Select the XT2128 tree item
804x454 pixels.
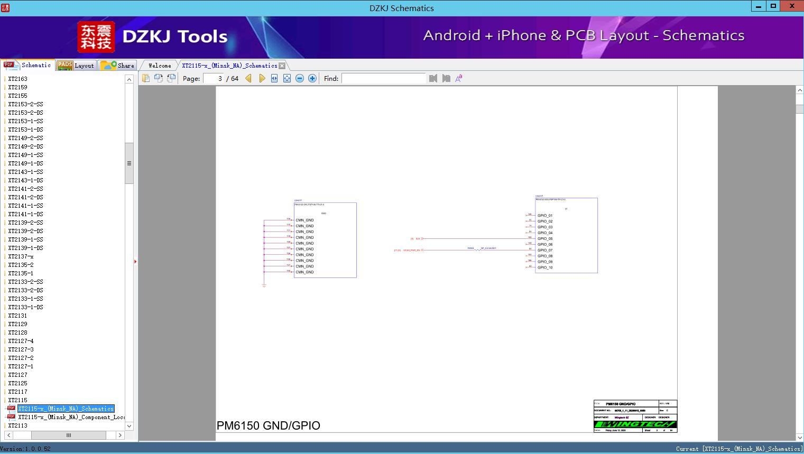(x=17, y=332)
